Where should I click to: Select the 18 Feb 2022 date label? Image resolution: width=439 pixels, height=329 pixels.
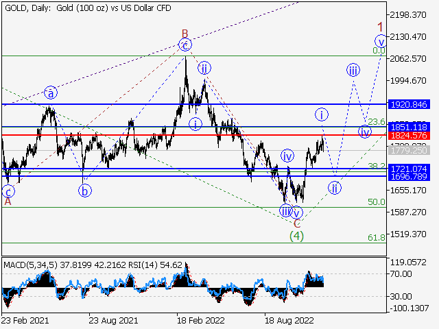click(201, 320)
